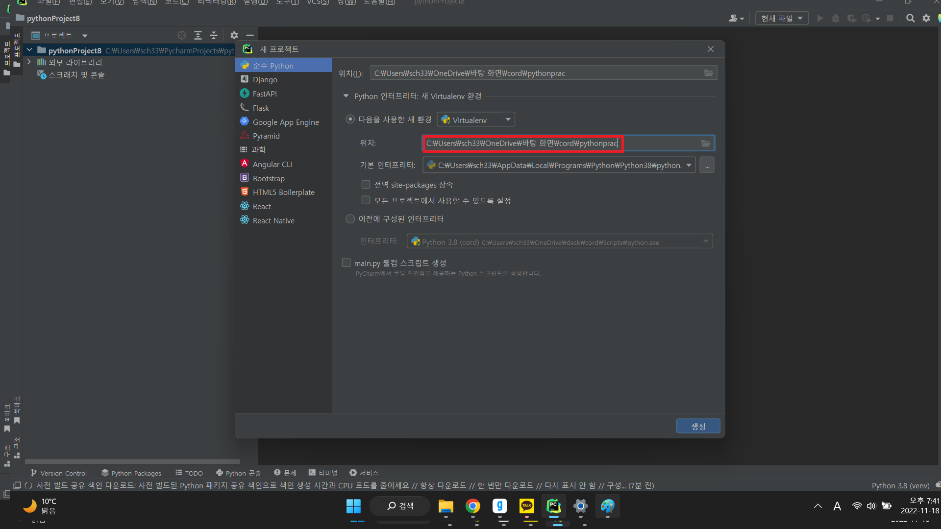
Task: Click the Expand All icon in Project panel
Action: [198, 35]
